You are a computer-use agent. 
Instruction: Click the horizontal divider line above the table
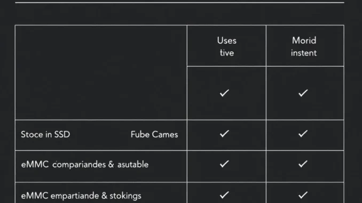pos(179,3)
